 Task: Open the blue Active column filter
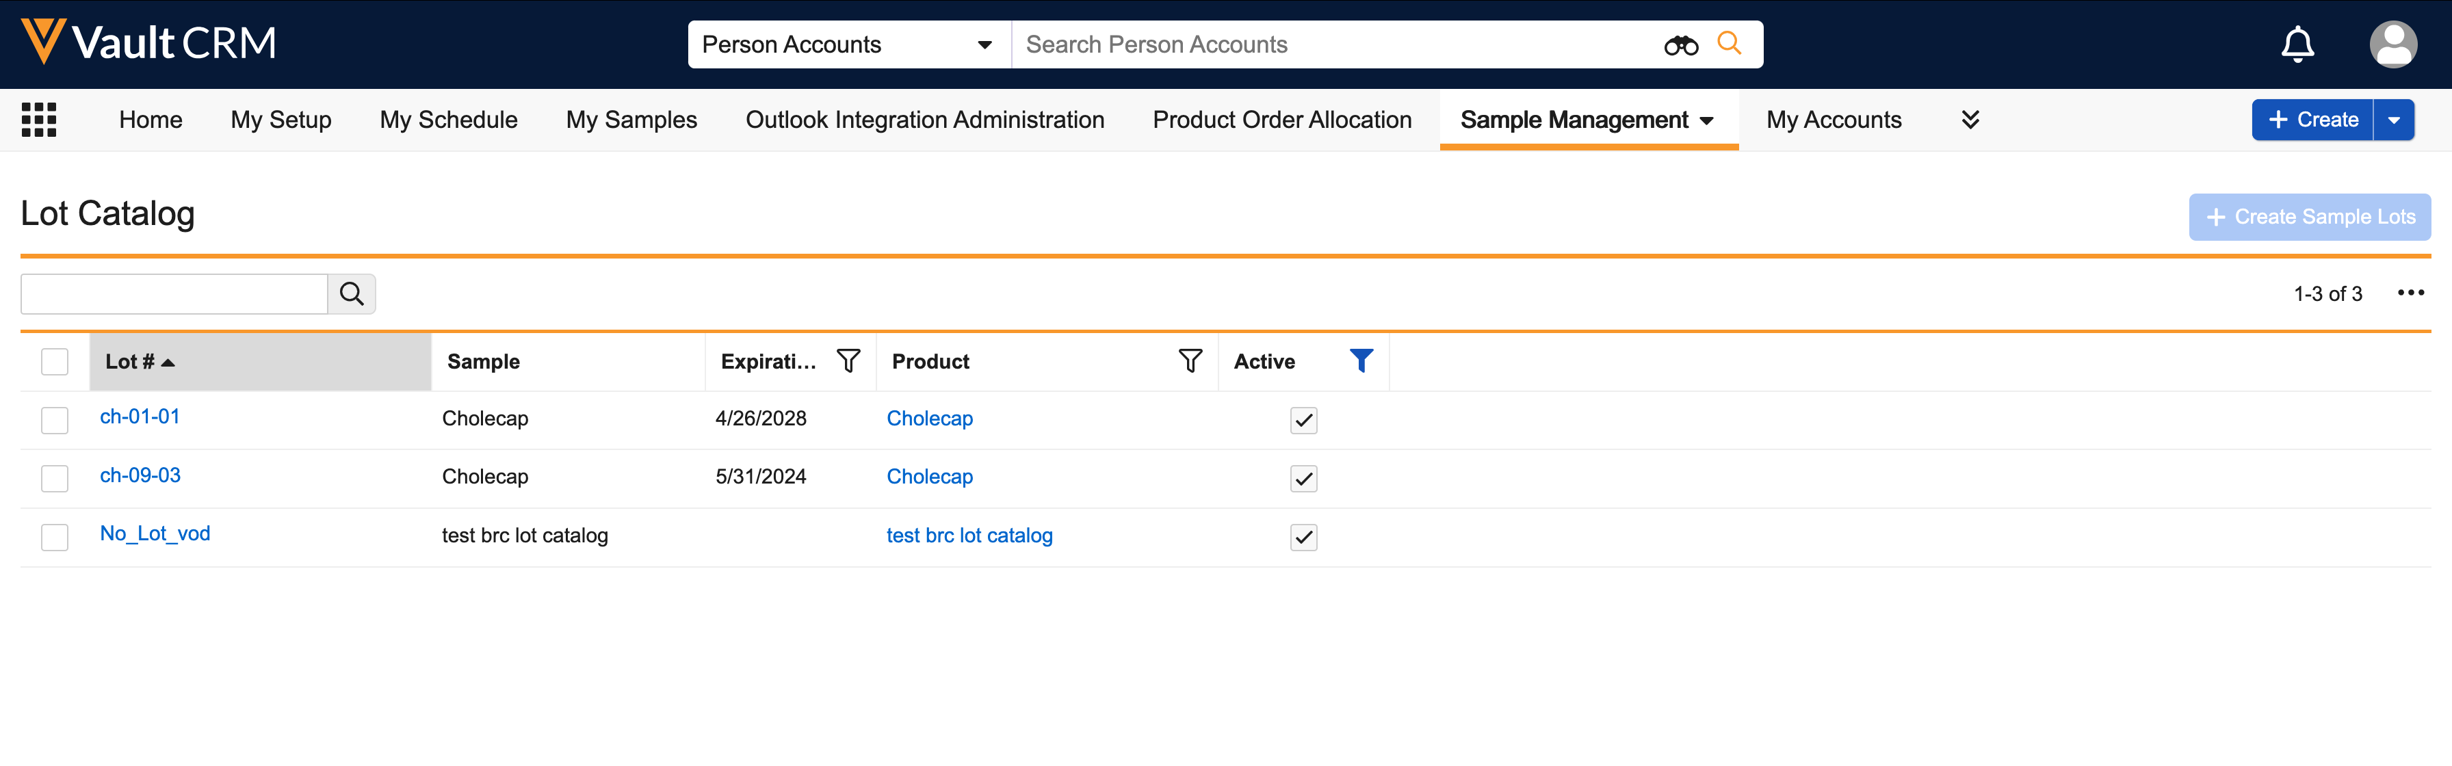pyautogui.click(x=1361, y=360)
